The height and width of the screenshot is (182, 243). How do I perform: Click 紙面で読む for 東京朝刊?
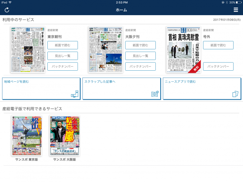[x=63, y=45]
